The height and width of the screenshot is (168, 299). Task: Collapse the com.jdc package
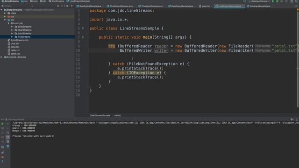(x=8, y=23)
